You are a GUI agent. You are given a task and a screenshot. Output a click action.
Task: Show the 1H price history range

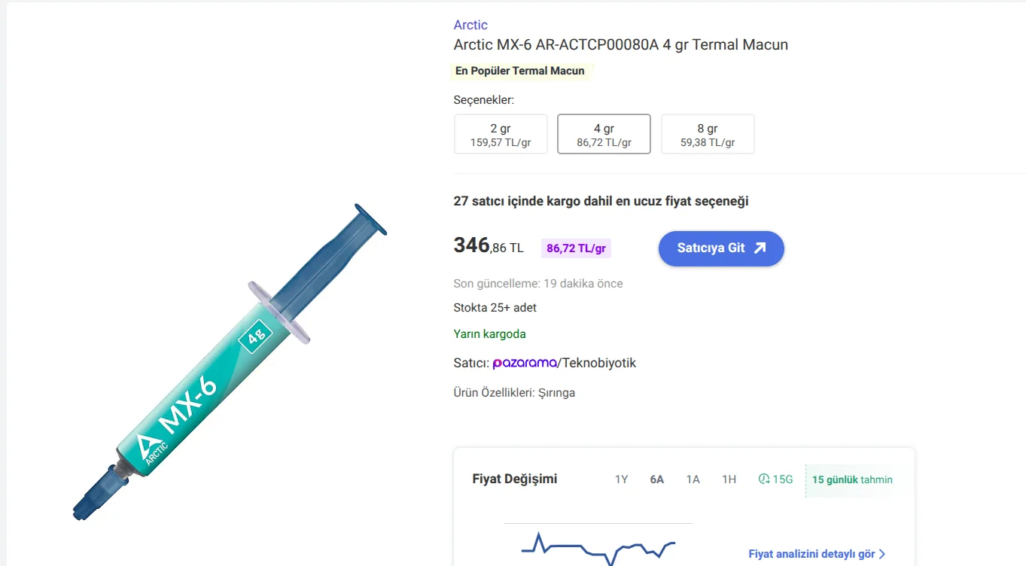pos(729,479)
